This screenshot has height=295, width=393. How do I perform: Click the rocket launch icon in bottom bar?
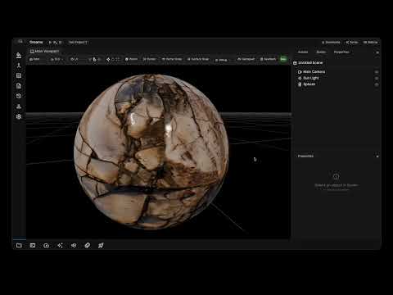[x=101, y=245]
